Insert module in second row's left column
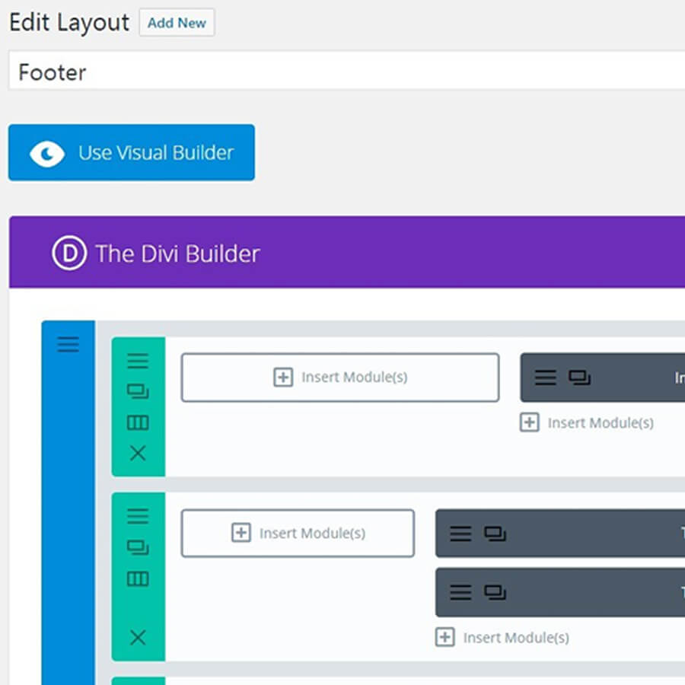 click(x=298, y=533)
